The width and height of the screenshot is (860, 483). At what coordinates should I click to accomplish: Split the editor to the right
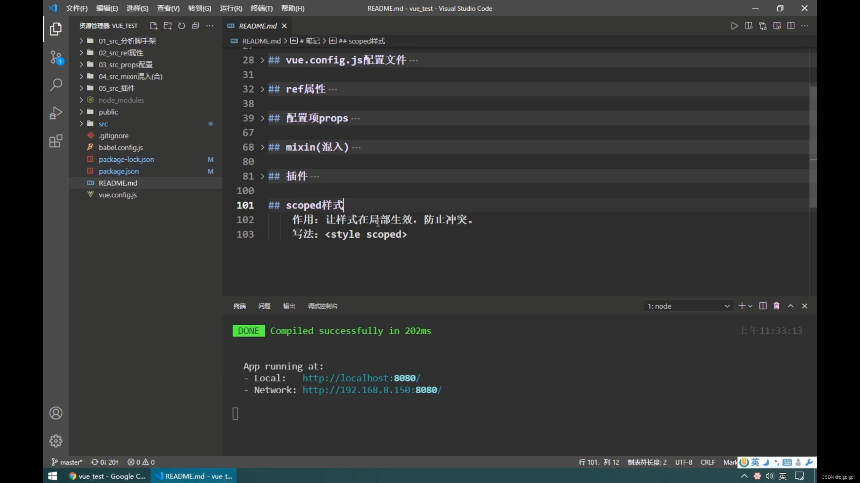[x=791, y=26]
